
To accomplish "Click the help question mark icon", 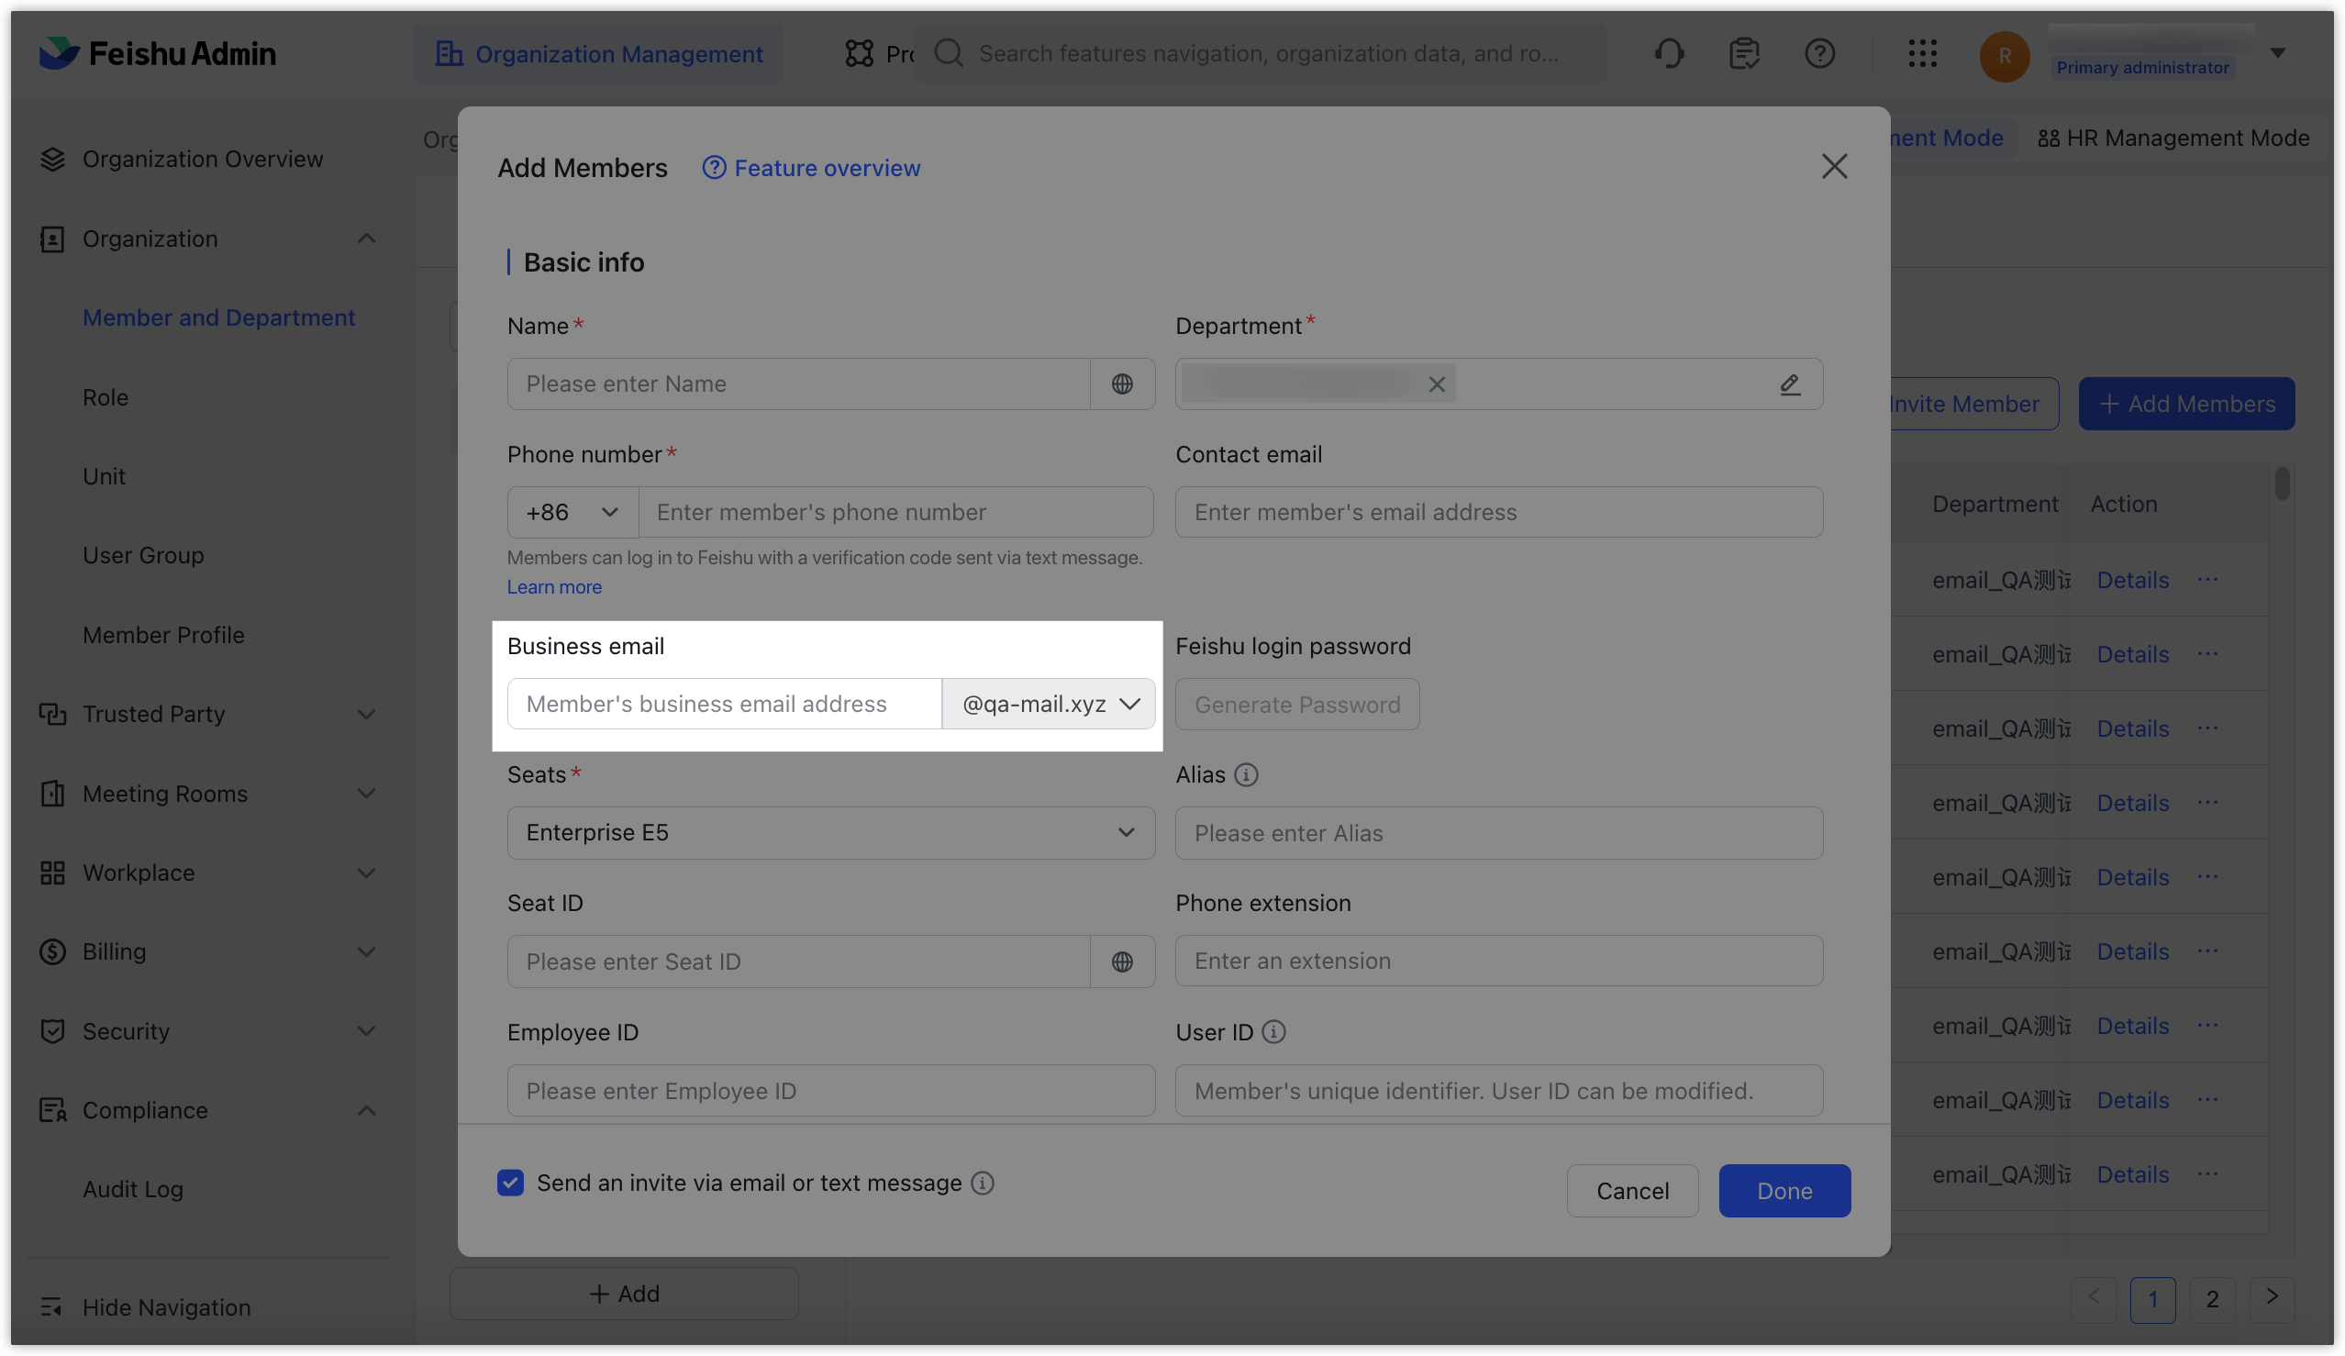I will (1820, 53).
